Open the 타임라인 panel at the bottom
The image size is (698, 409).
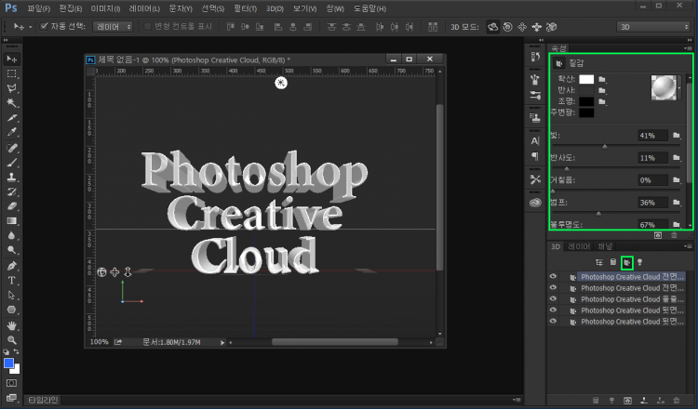[x=43, y=401]
